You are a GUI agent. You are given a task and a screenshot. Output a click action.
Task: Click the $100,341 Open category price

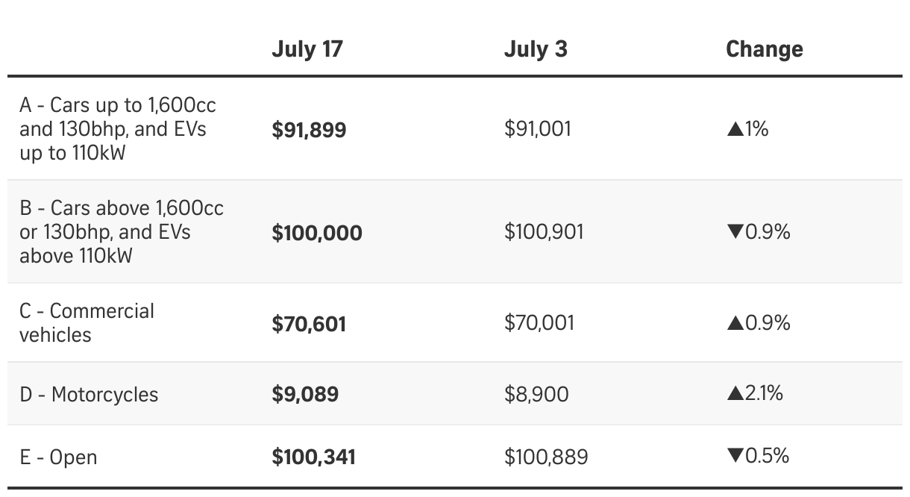313,457
